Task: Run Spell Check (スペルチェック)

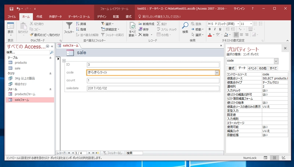Action: (166, 29)
